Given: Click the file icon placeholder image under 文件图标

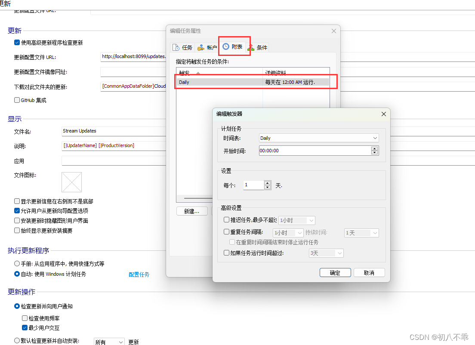Looking at the screenshot, I should (x=71, y=182).
